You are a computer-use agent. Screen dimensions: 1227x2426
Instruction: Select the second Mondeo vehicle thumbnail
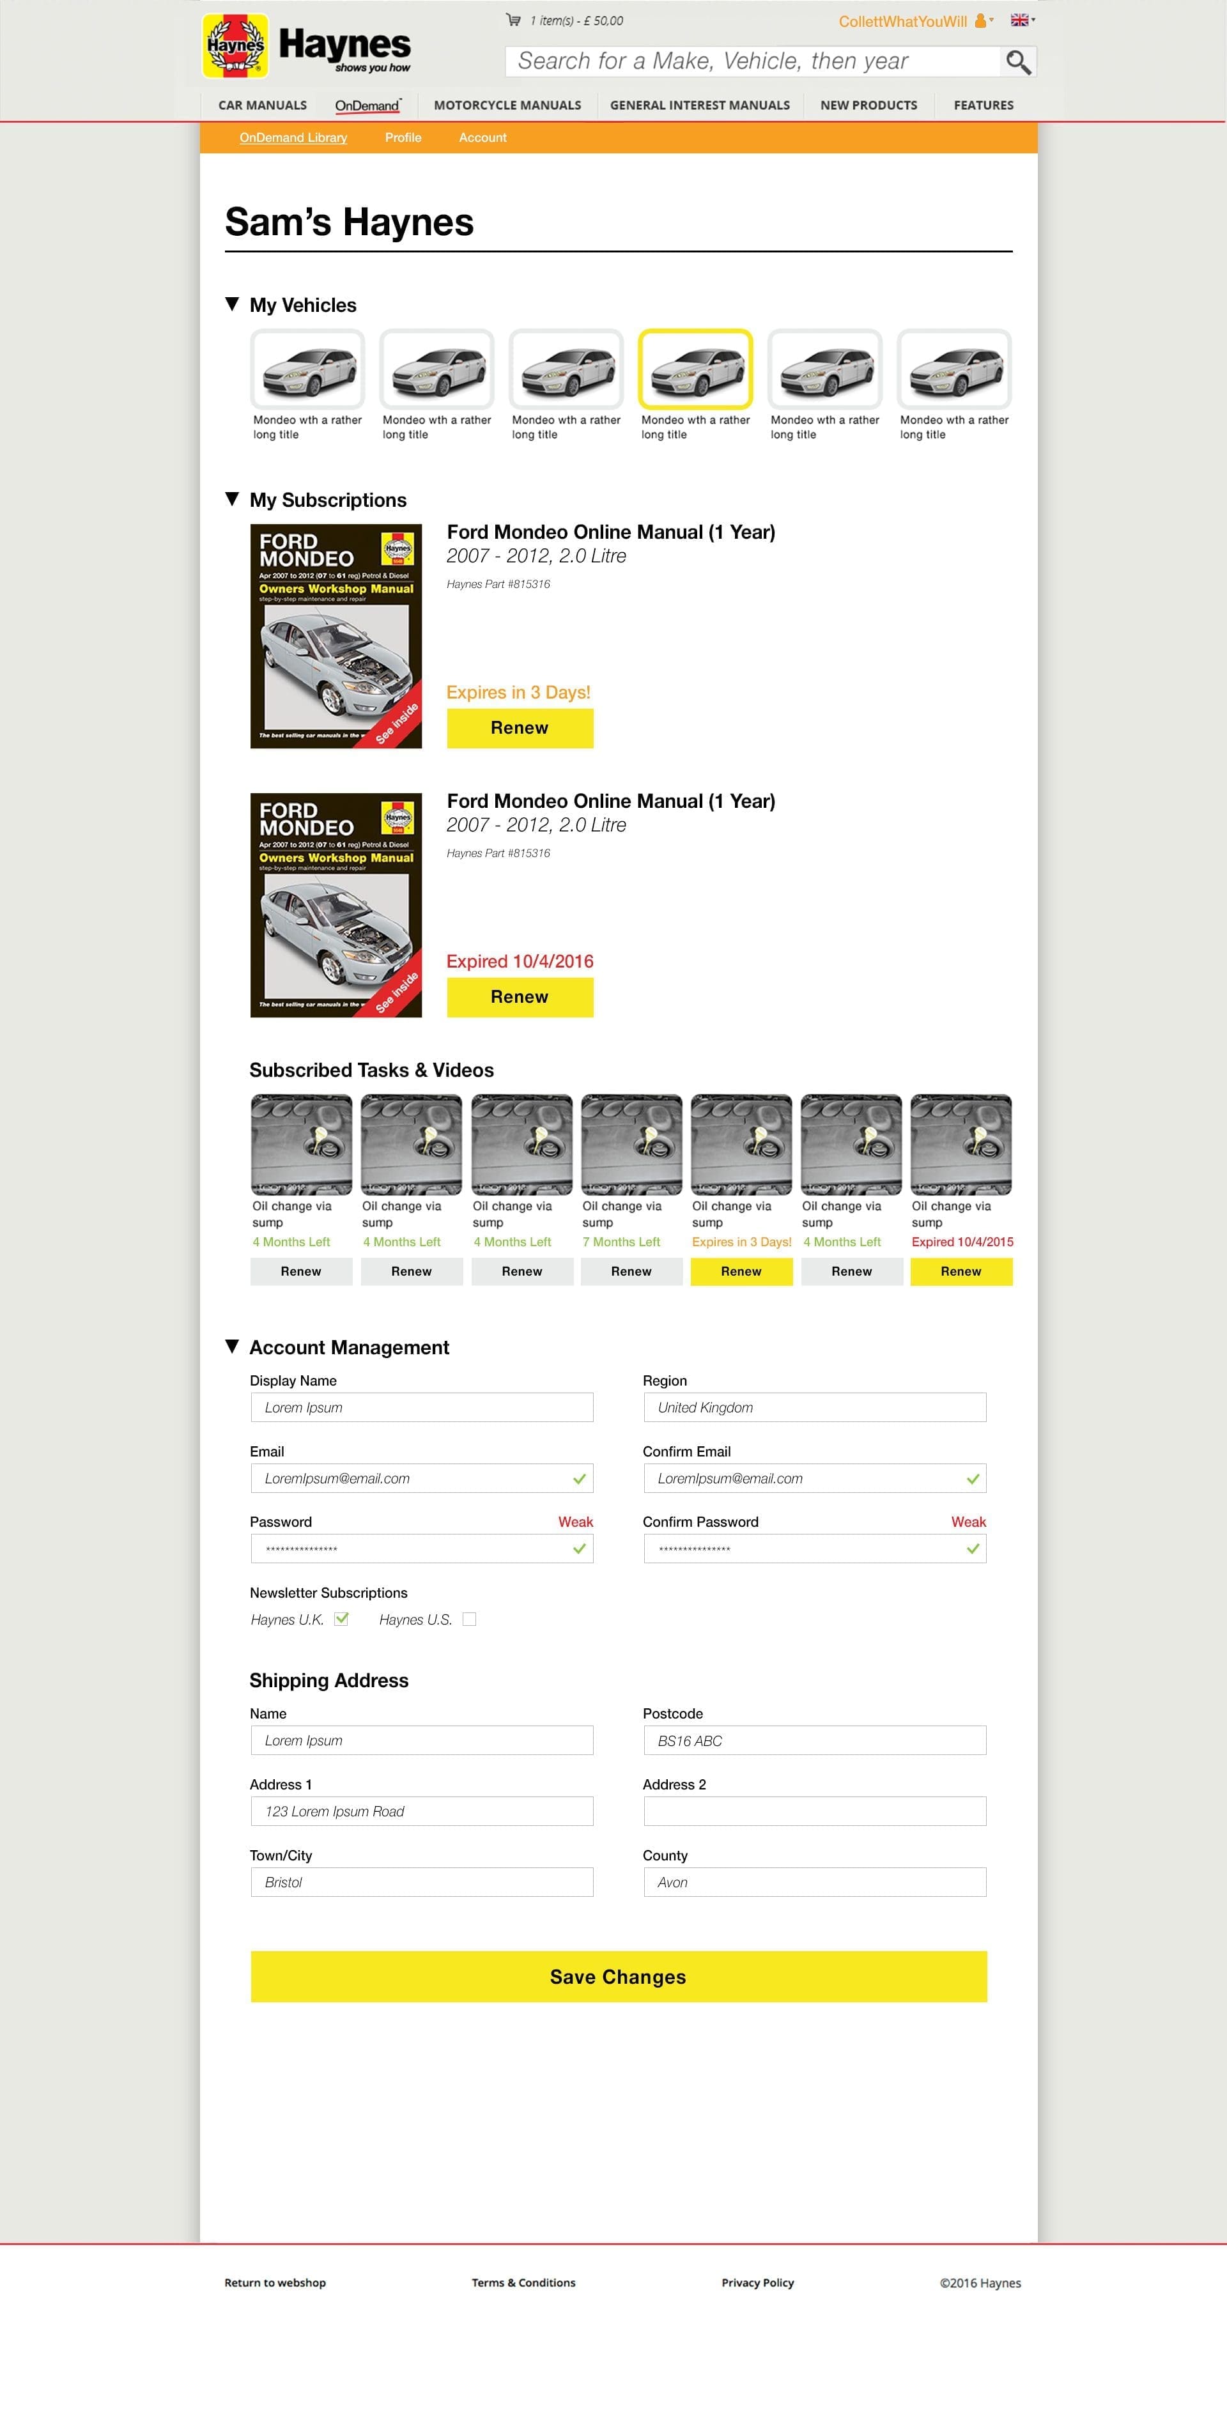click(437, 368)
